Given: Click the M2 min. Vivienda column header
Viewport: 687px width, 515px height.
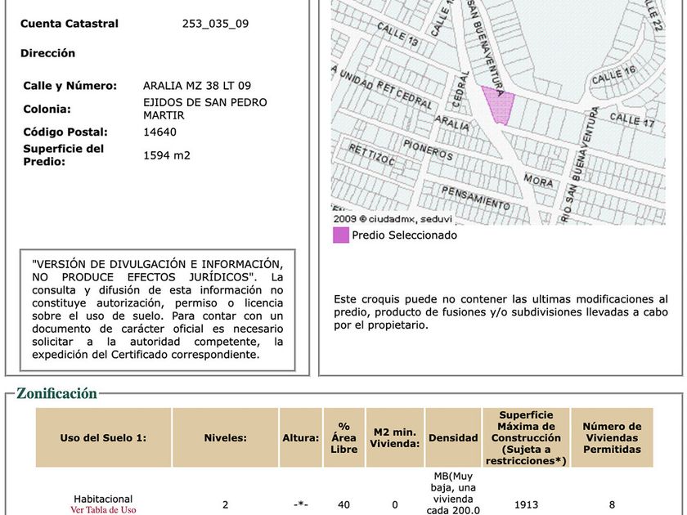Looking at the screenshot, I should [x=395, y=437].
